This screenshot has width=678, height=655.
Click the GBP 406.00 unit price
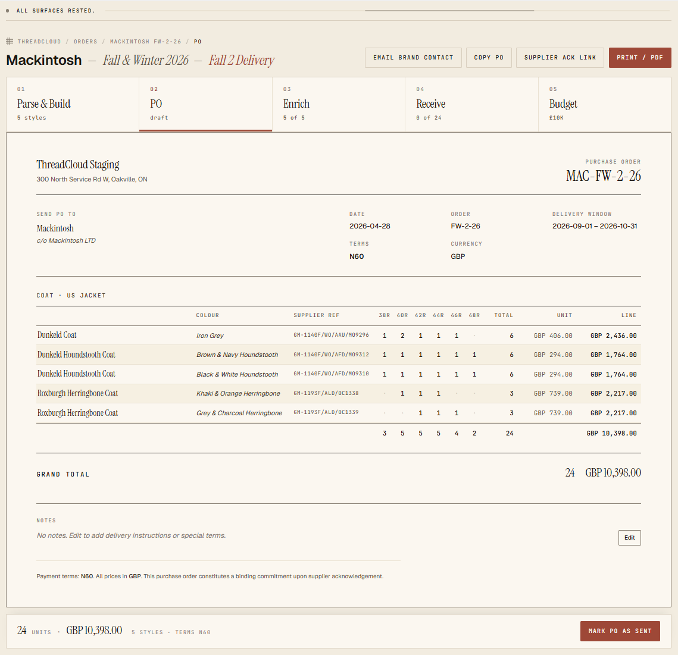pos(553,336)
